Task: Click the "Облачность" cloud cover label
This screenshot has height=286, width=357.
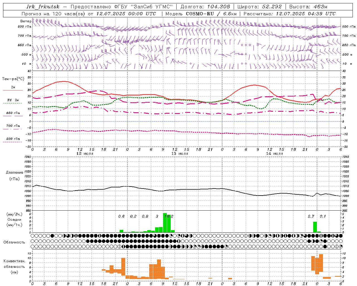Action: 14,242
